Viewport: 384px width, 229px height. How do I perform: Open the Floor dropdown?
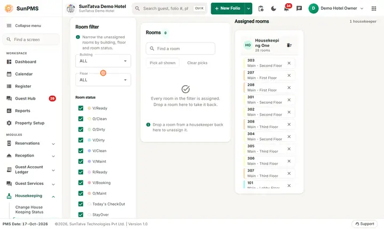click(x=103, y=80)
